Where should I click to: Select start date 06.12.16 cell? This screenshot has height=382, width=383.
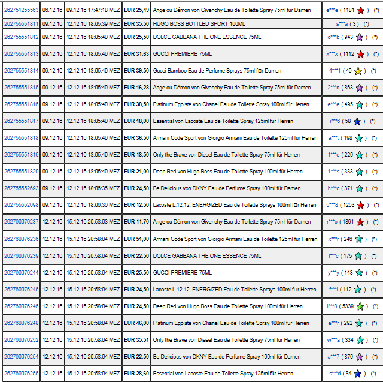point(52,10)
